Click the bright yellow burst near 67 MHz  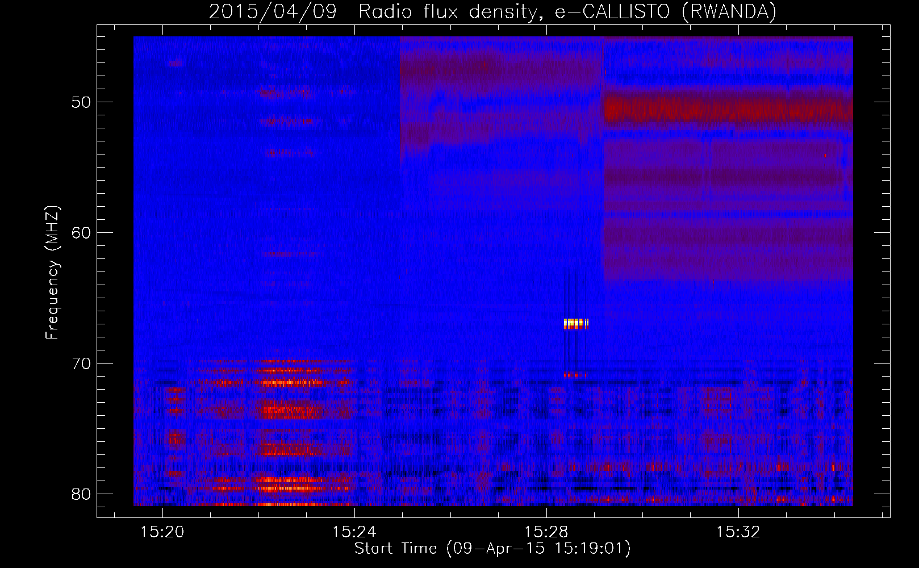[576, 323]
